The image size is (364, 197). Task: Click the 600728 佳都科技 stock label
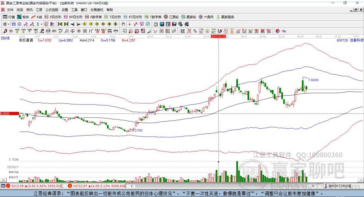(x=350, y=40)
